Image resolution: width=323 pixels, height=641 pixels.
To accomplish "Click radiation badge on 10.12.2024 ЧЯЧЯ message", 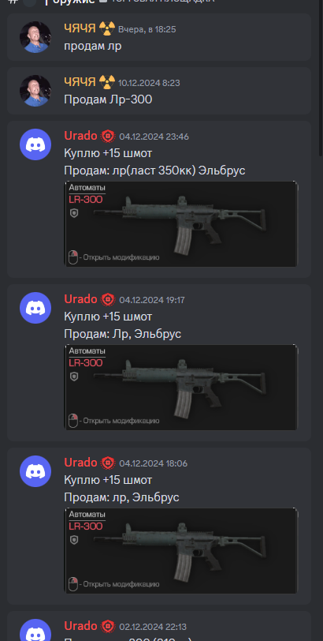I will point(107,82).
